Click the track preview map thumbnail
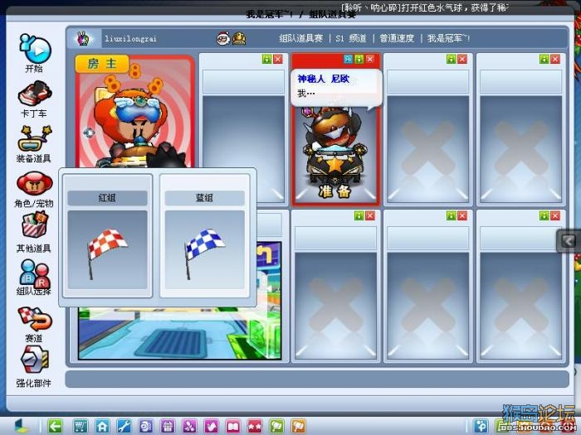Image resolution: width=581 pixels, height=435 pixels. (180, 333)
